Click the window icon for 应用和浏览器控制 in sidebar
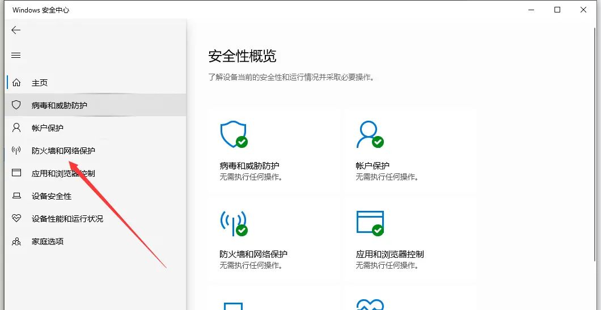601x310 pixels. point(16,173)
